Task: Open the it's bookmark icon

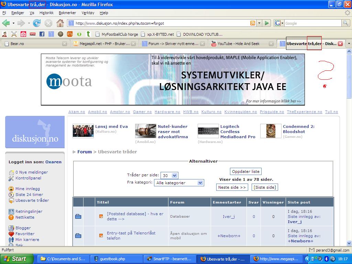Action: pos(69,34)
